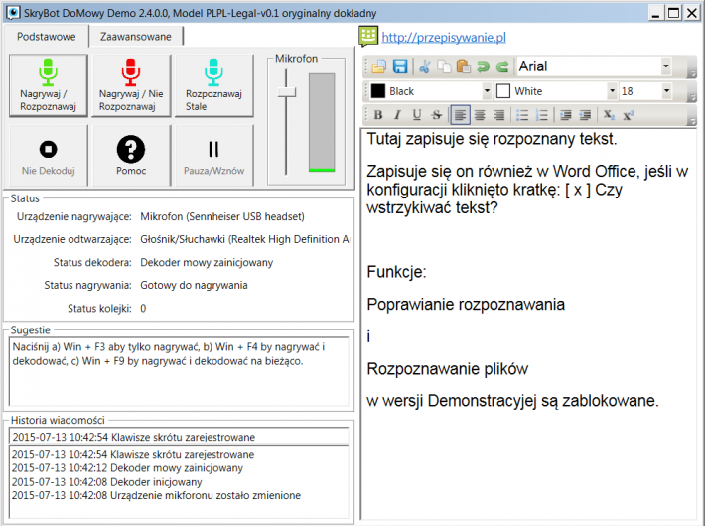Screen dimensions: 705x526
Task: Click the SkryBot app icon in title bar
Action: [13, 13]
